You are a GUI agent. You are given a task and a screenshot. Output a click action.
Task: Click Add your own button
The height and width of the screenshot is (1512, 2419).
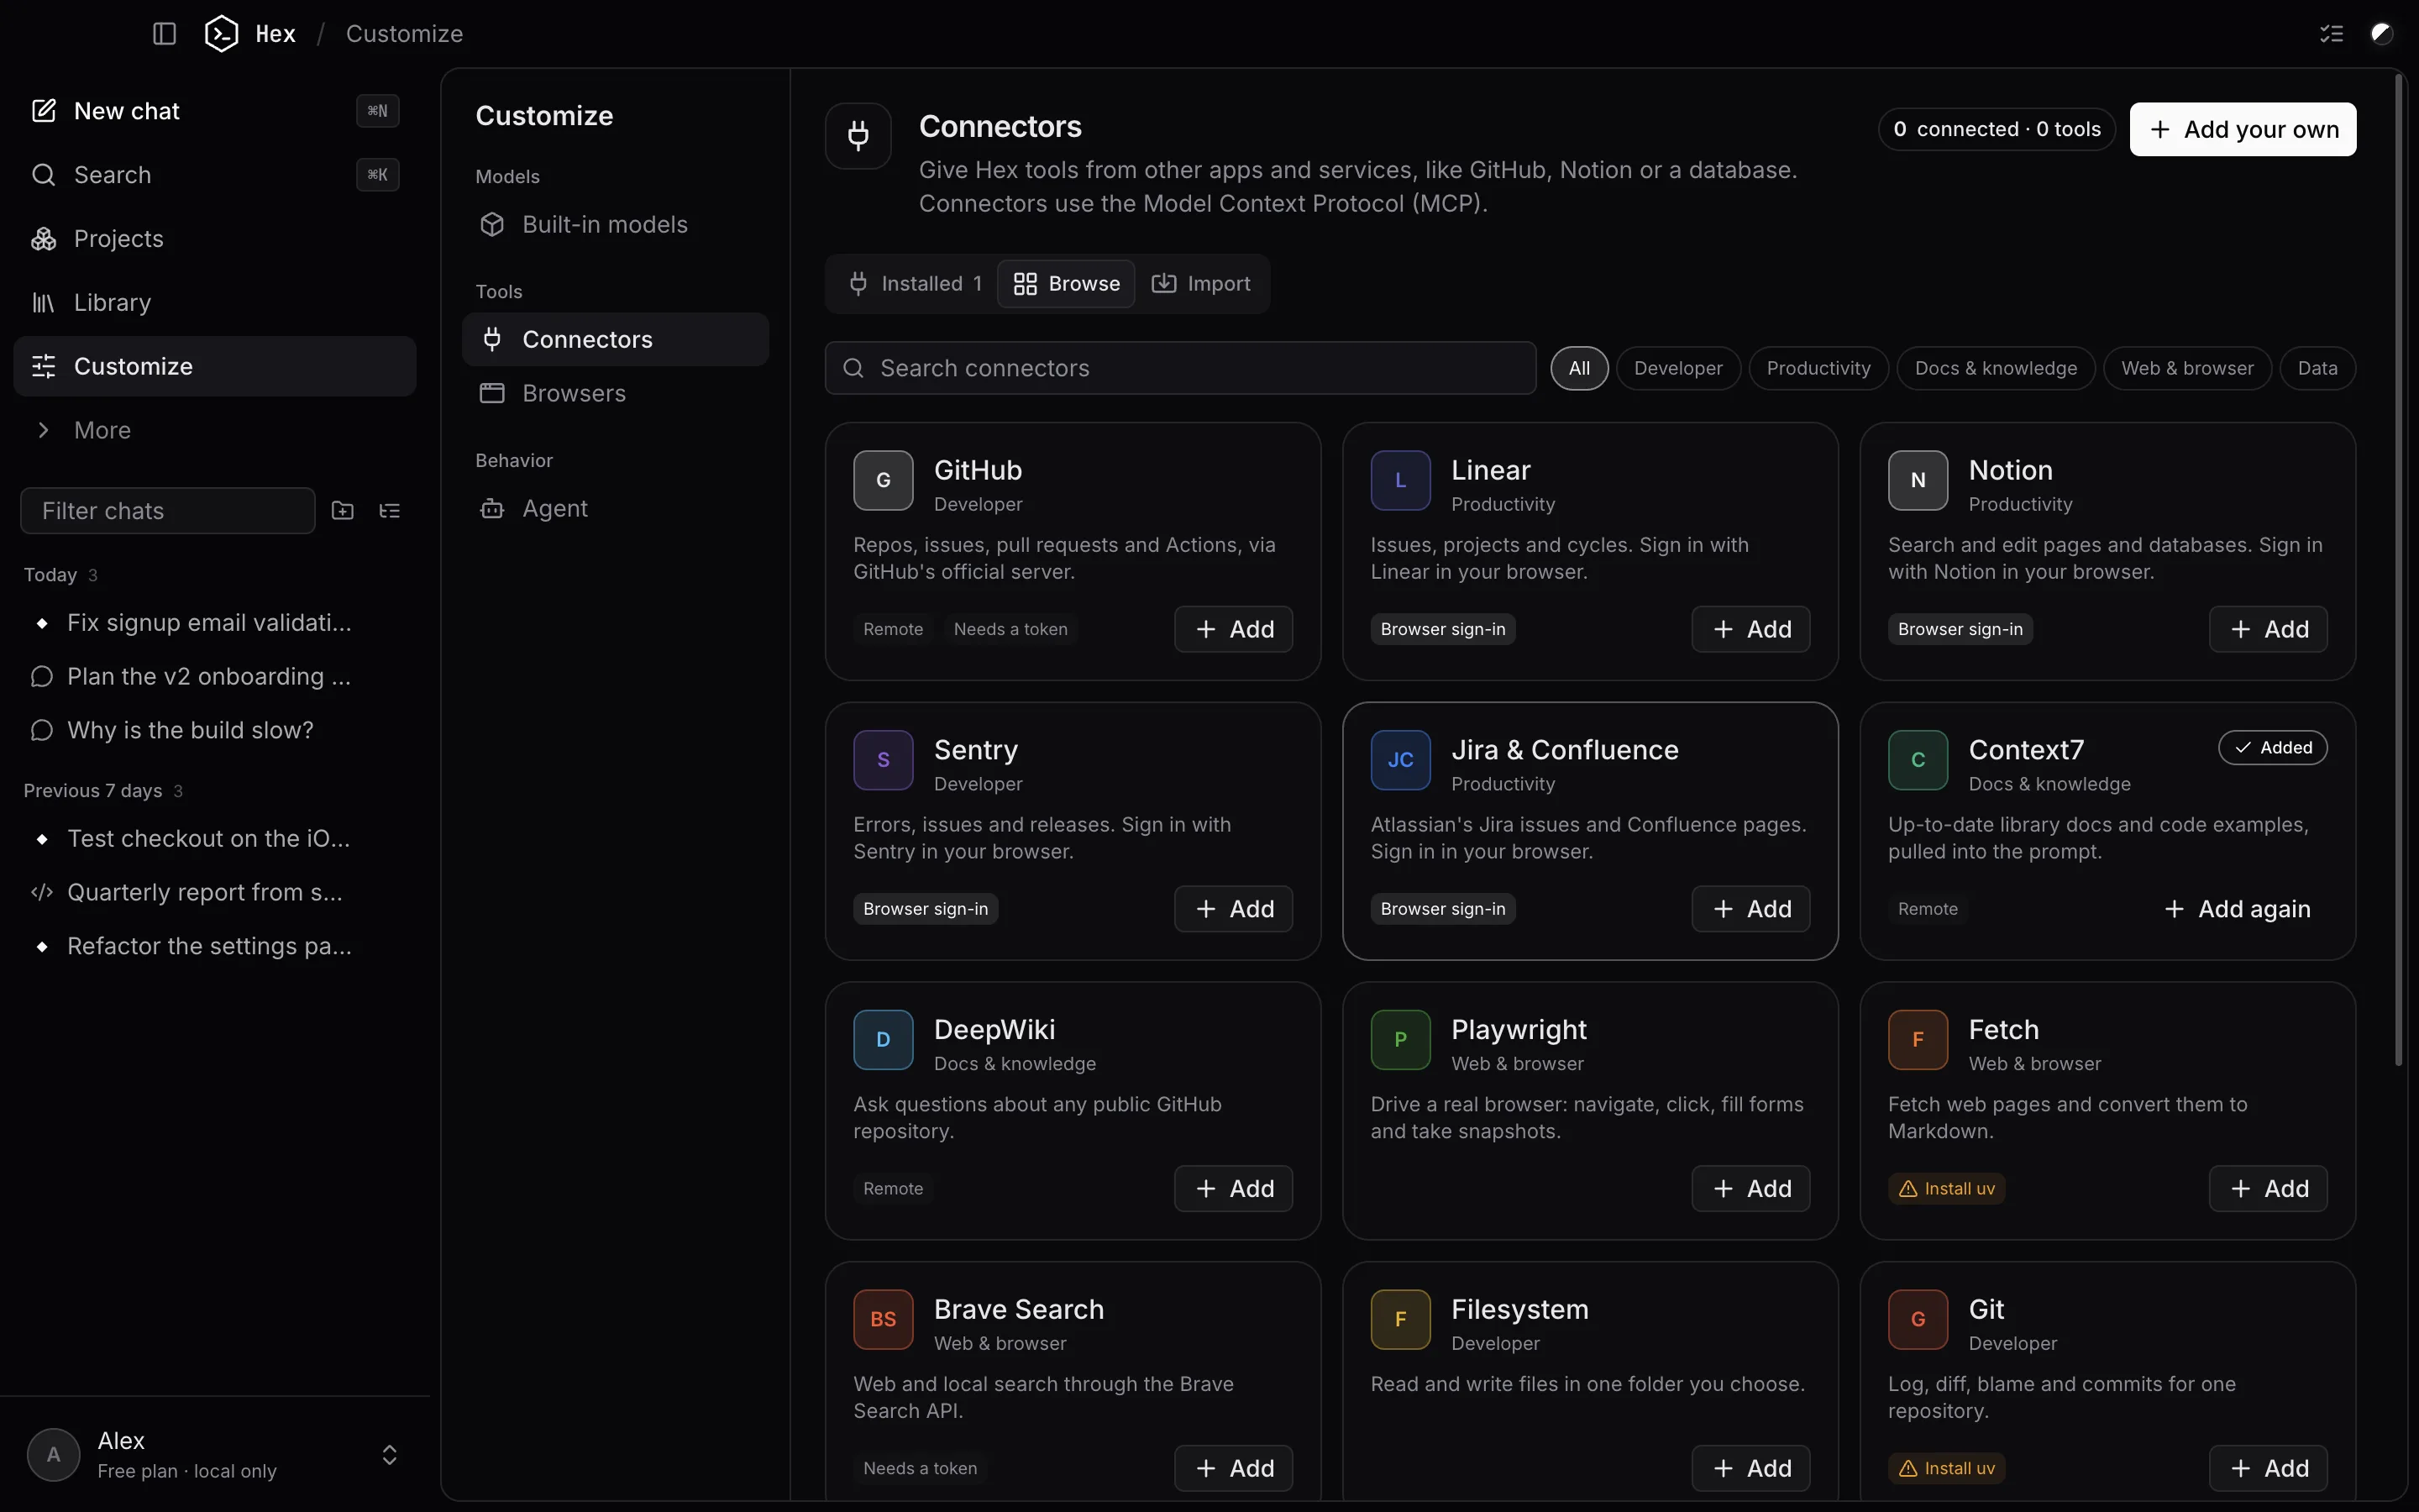[x=2242, y=129]
